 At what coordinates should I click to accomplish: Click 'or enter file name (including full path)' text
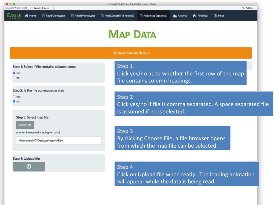tap(38, 133)
